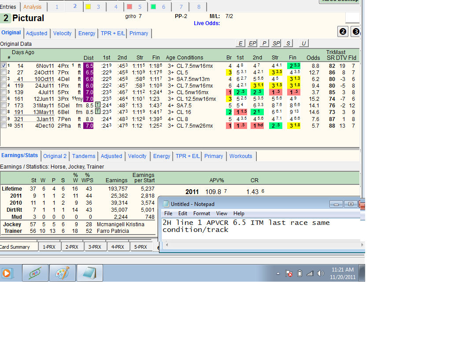Click the Action Center flag icon

coord(289,273)
